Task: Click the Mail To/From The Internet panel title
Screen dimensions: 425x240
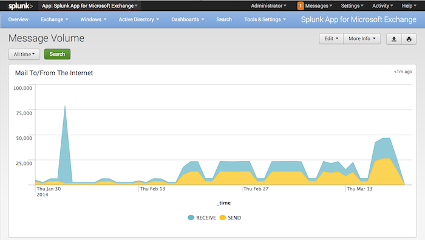Action: pos(54,73)
